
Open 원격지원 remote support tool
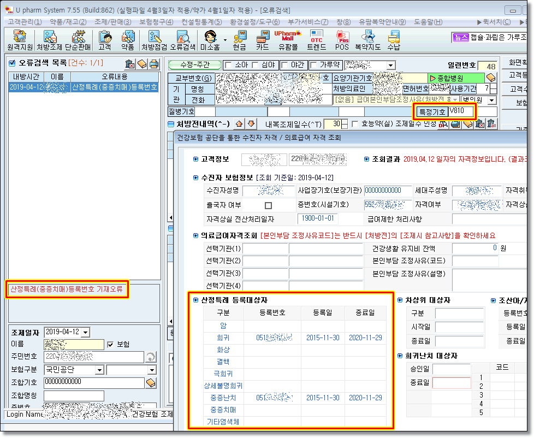click(x=20, y=40)
